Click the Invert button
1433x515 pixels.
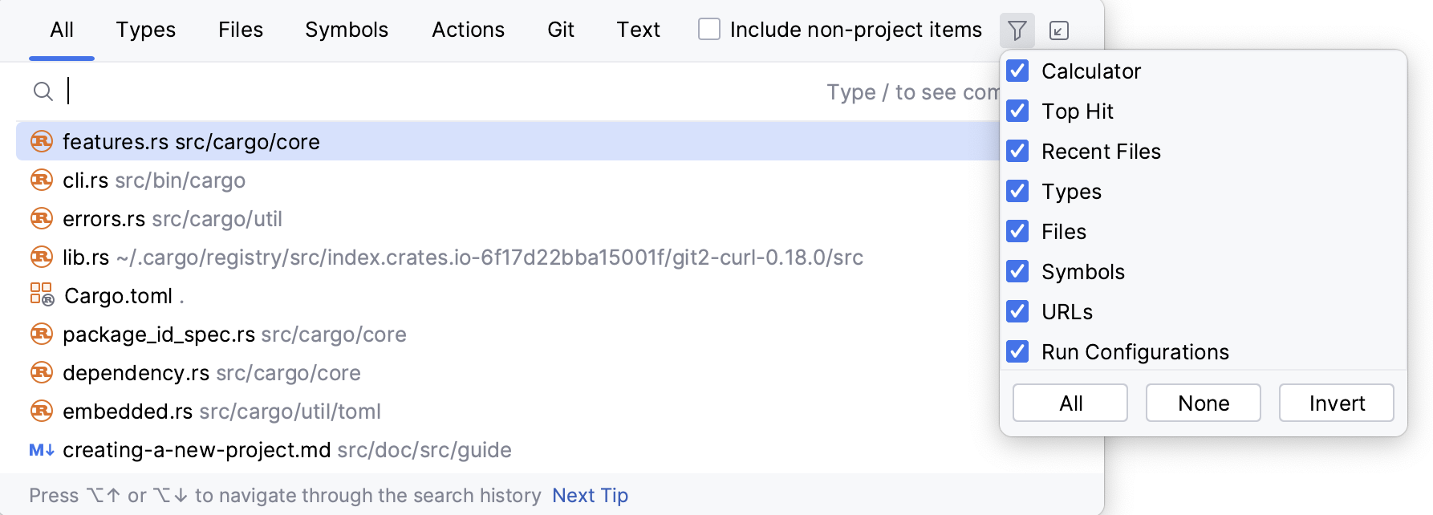(1336, 403)
